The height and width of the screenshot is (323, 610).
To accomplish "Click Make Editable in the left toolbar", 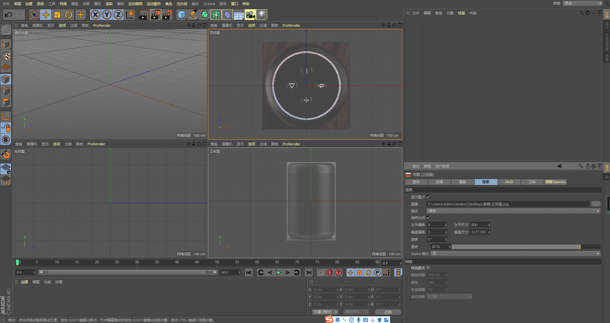I will [6, 30].
